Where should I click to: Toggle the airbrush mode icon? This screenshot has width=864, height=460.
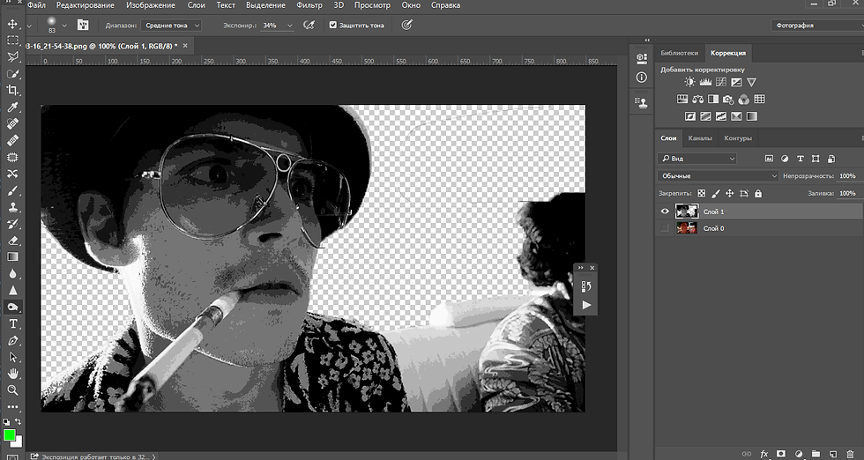(309, 25)
